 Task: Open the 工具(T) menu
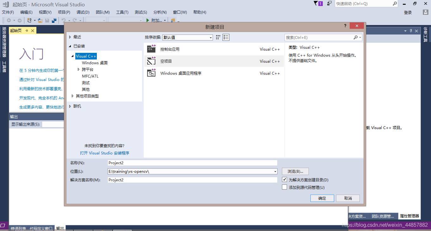tap(122, 12)
